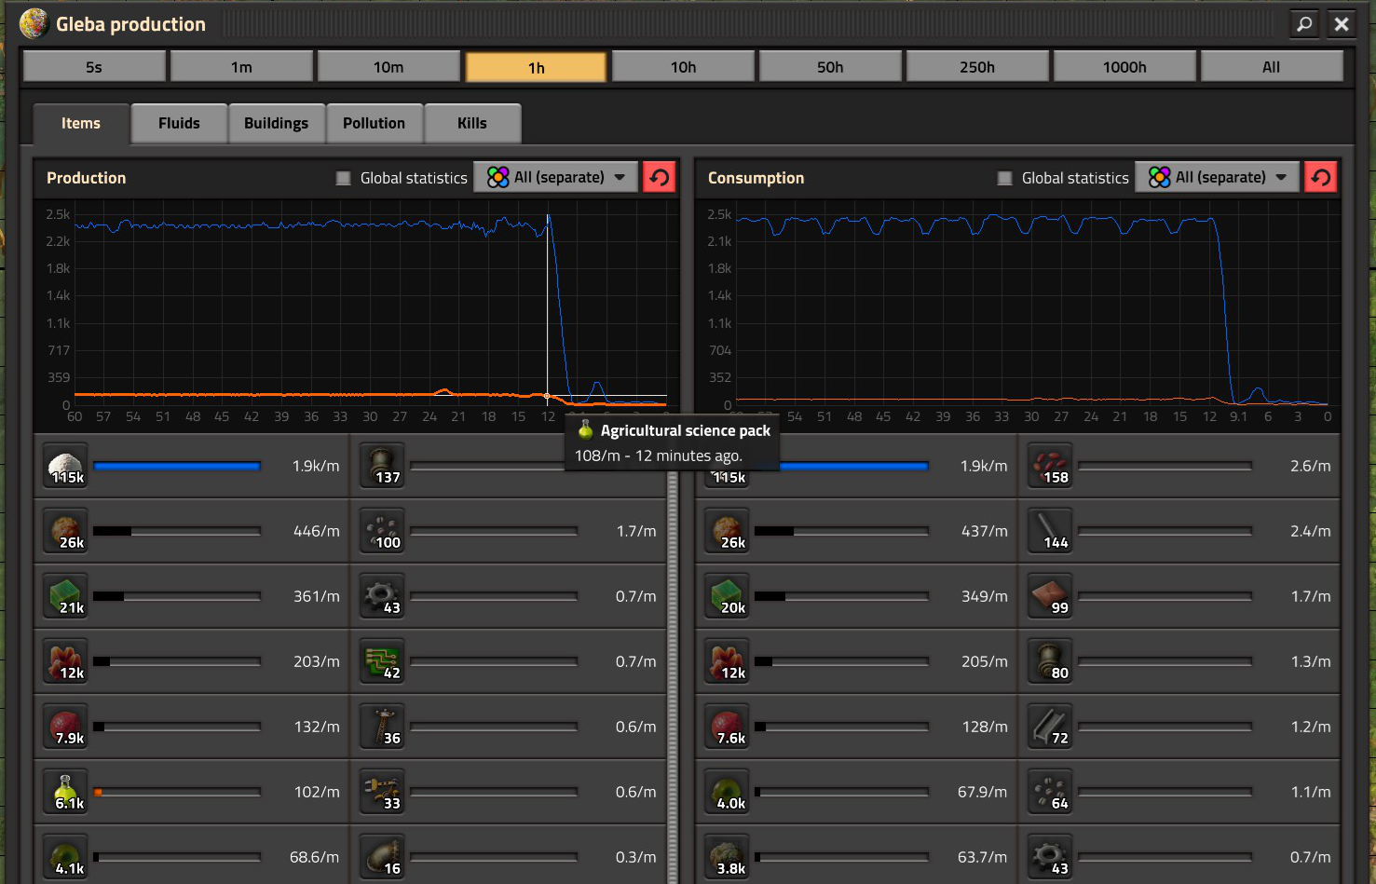Set time range to 250h
Image resolution: width=1376 pixels, height=884 pixels.
(977, 67)
